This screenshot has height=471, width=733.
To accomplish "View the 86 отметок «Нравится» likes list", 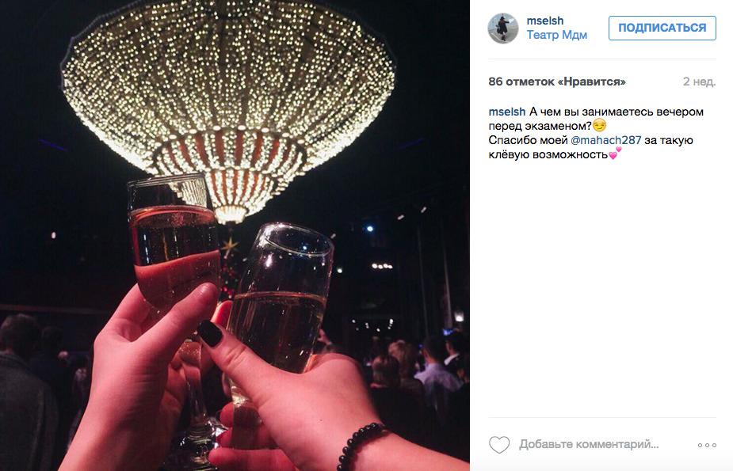I will [x=557, y=82].
